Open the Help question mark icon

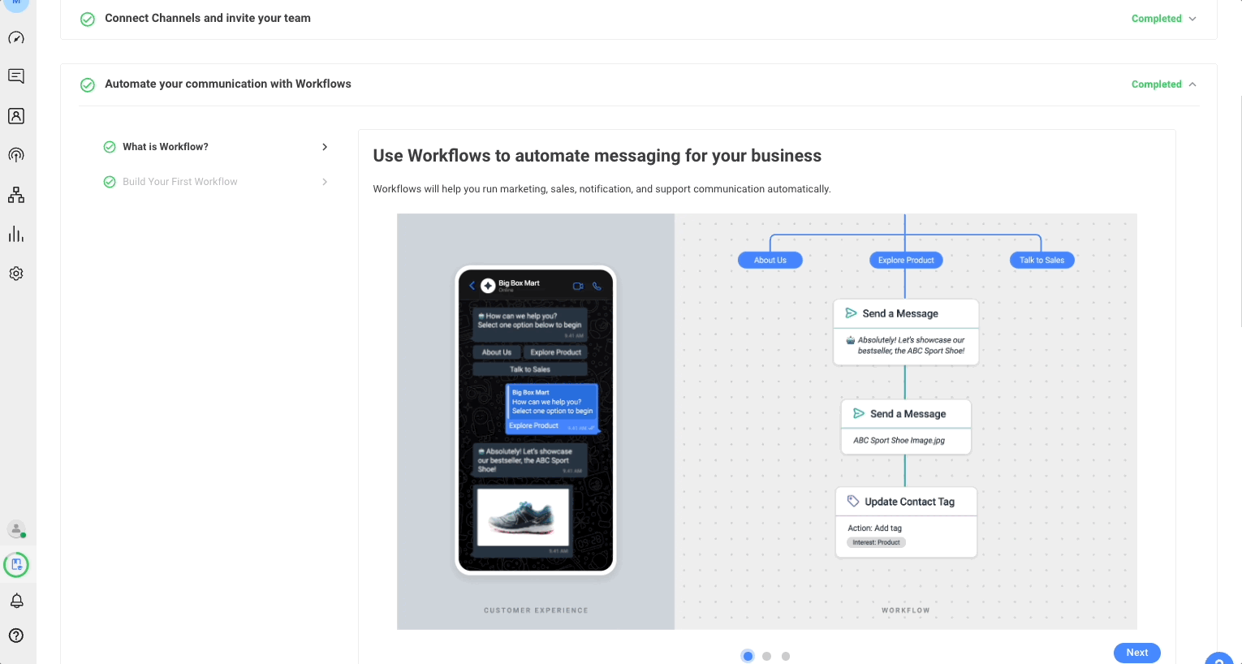(x=16, y=636)
